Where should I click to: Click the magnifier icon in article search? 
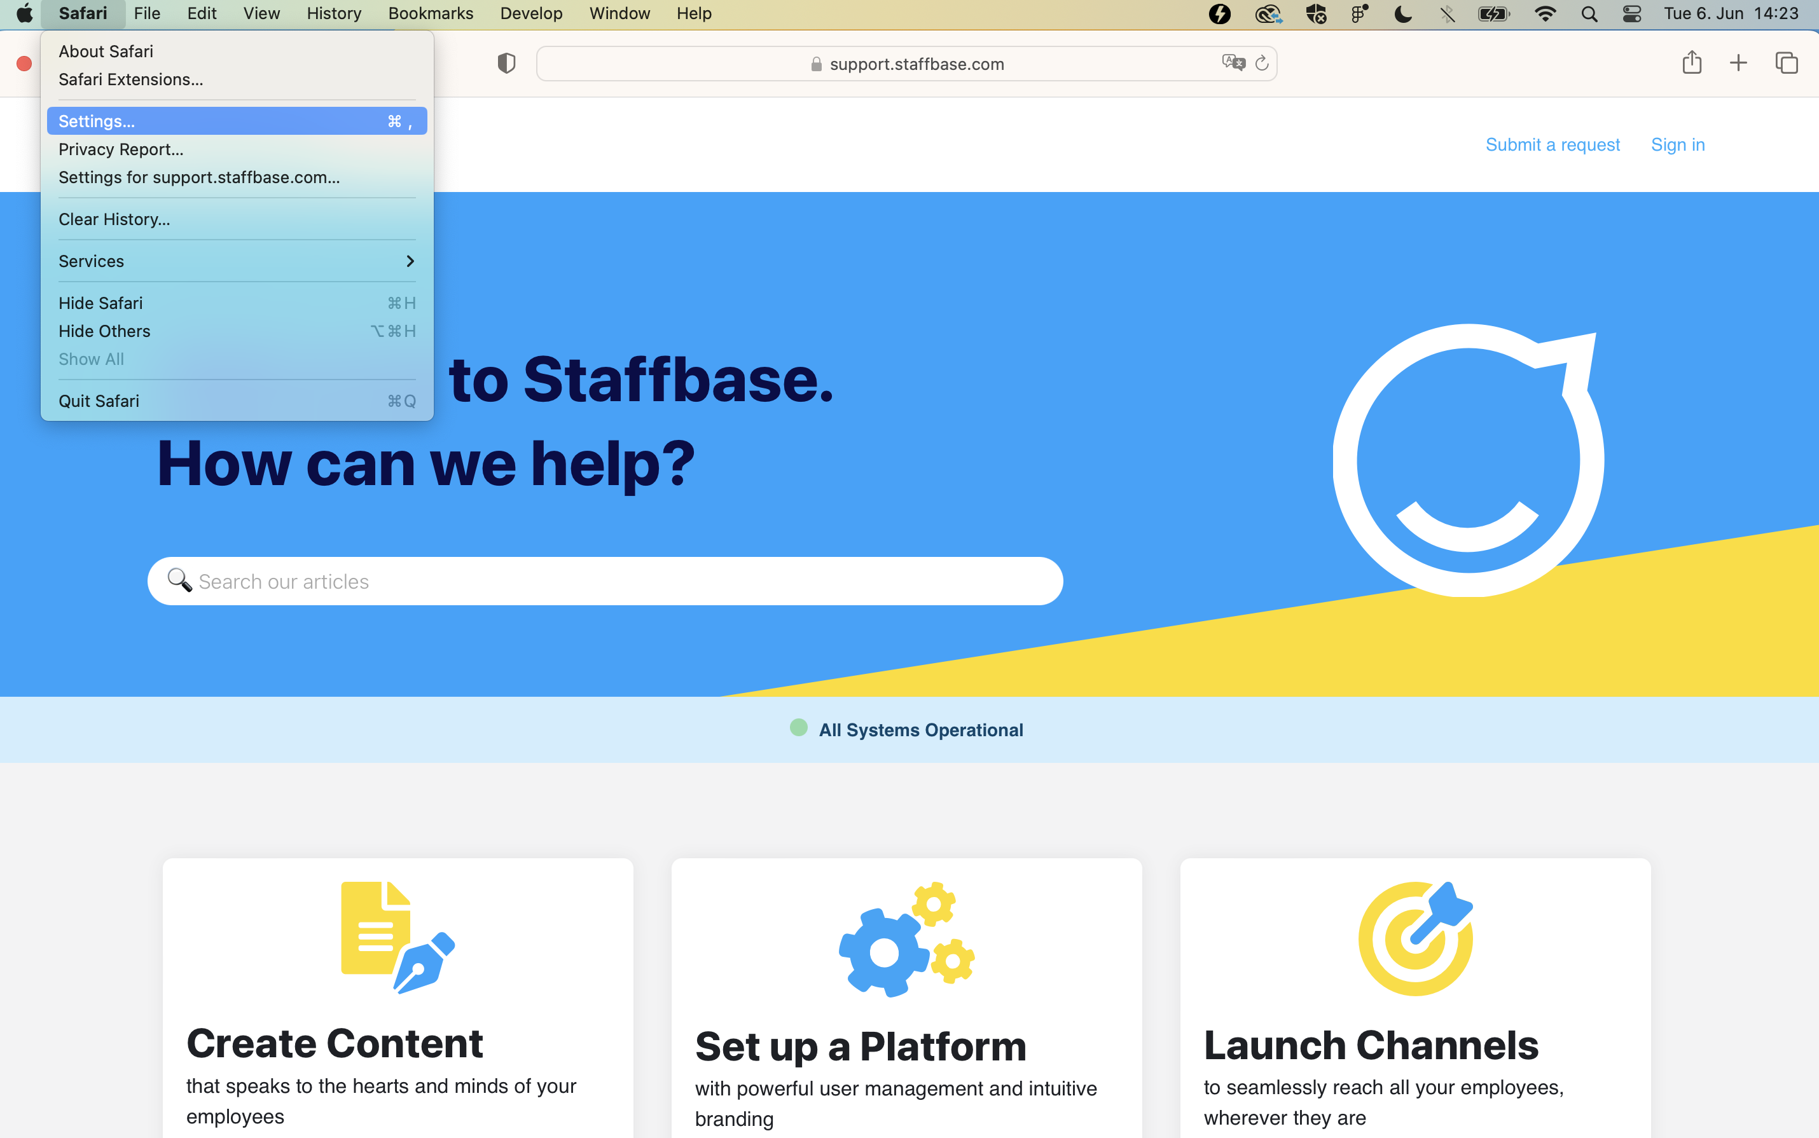coord(179,580)
